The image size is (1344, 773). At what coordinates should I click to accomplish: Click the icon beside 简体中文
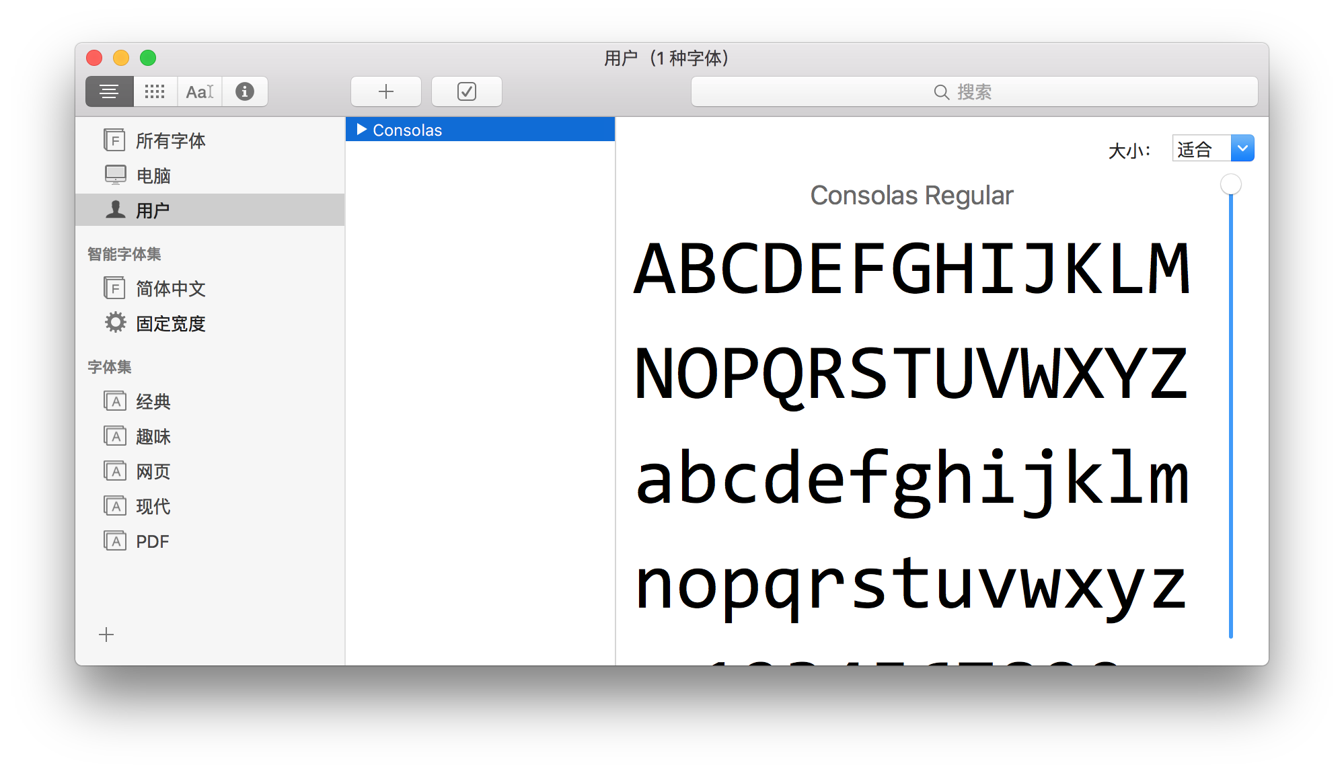115,288
